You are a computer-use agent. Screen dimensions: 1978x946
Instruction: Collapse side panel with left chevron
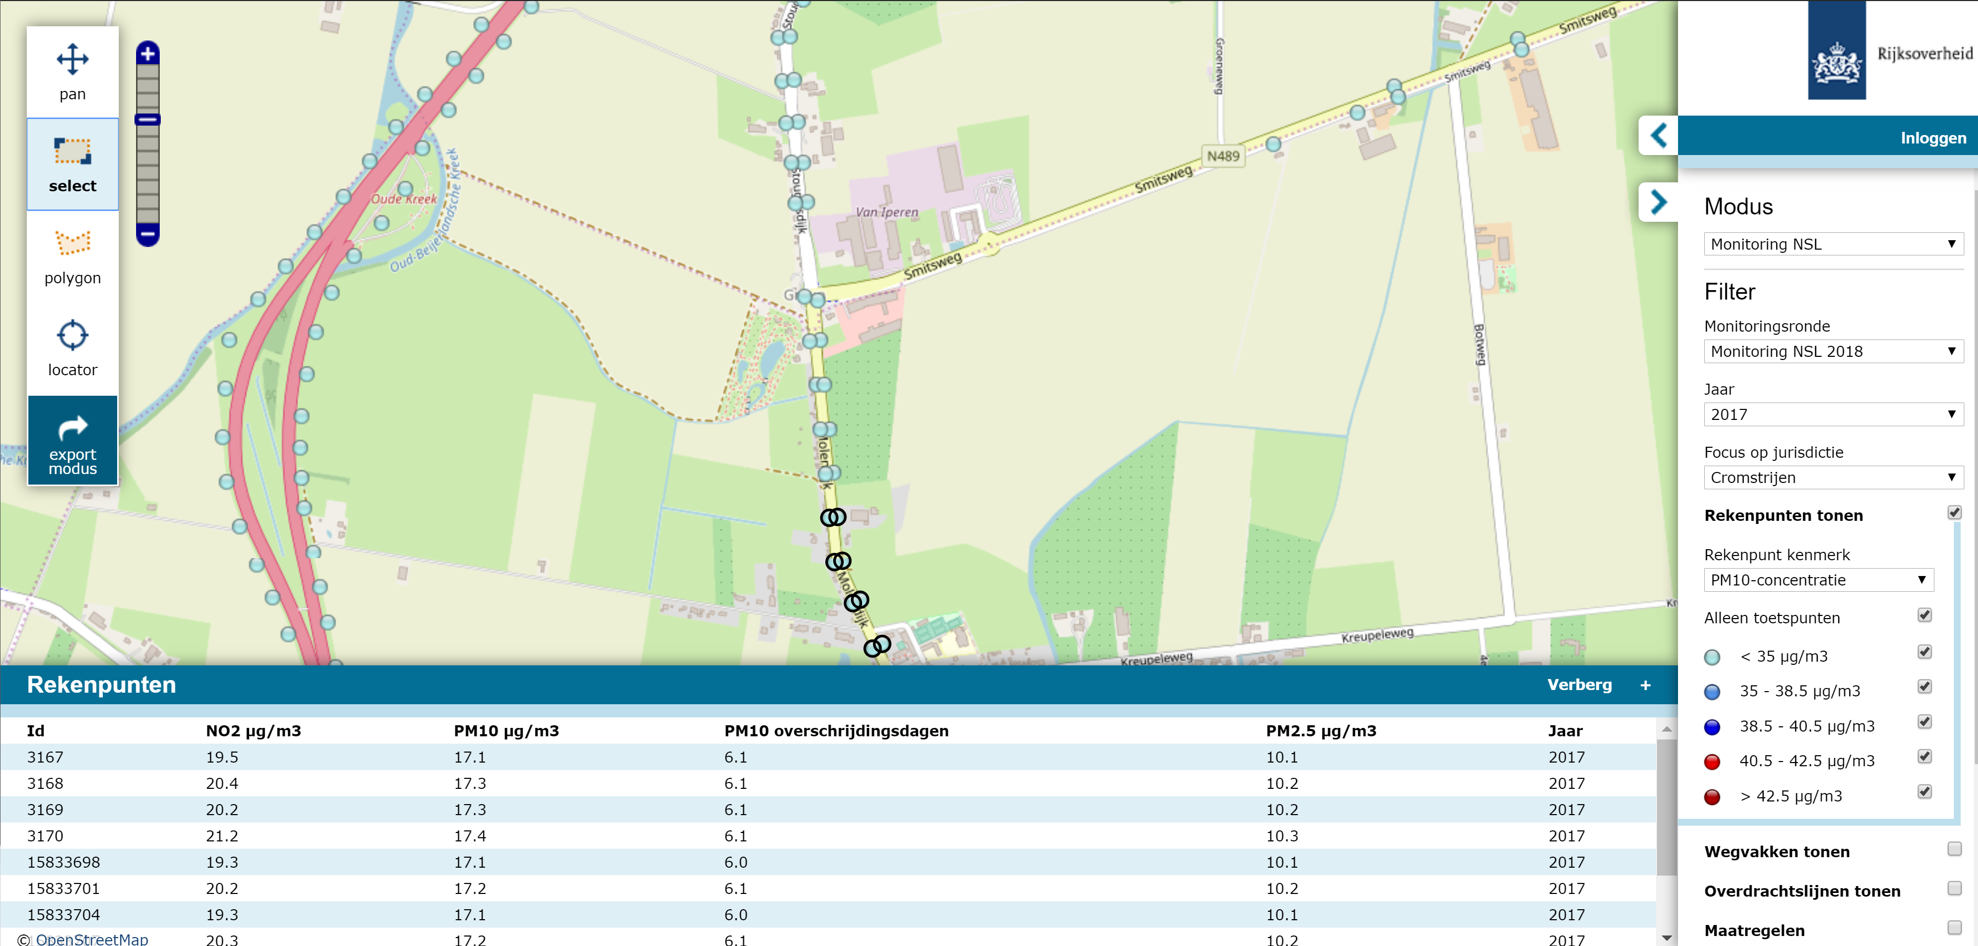pos(1658,135)
